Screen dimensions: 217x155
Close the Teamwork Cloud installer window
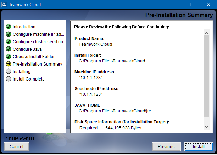coord(208,5)
